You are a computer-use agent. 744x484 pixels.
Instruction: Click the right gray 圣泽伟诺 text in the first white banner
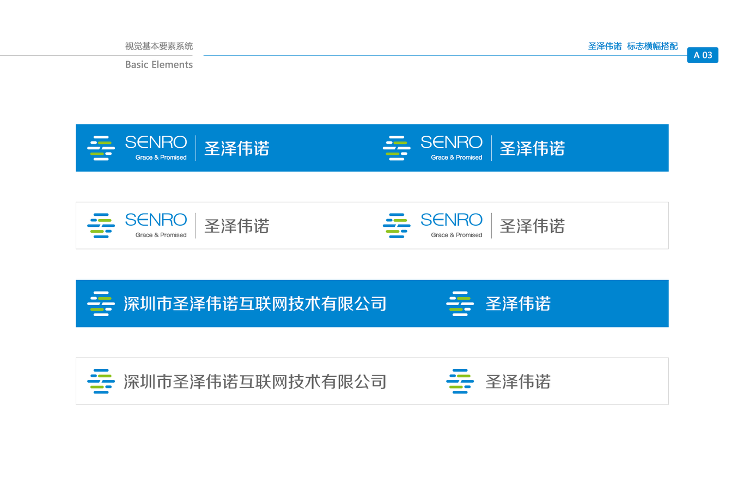(x=532, y=226)
